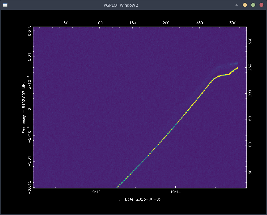Screen dimensions: 267x215
Task: Click the 300 tick label on right axis
Action: coord(250,42)
